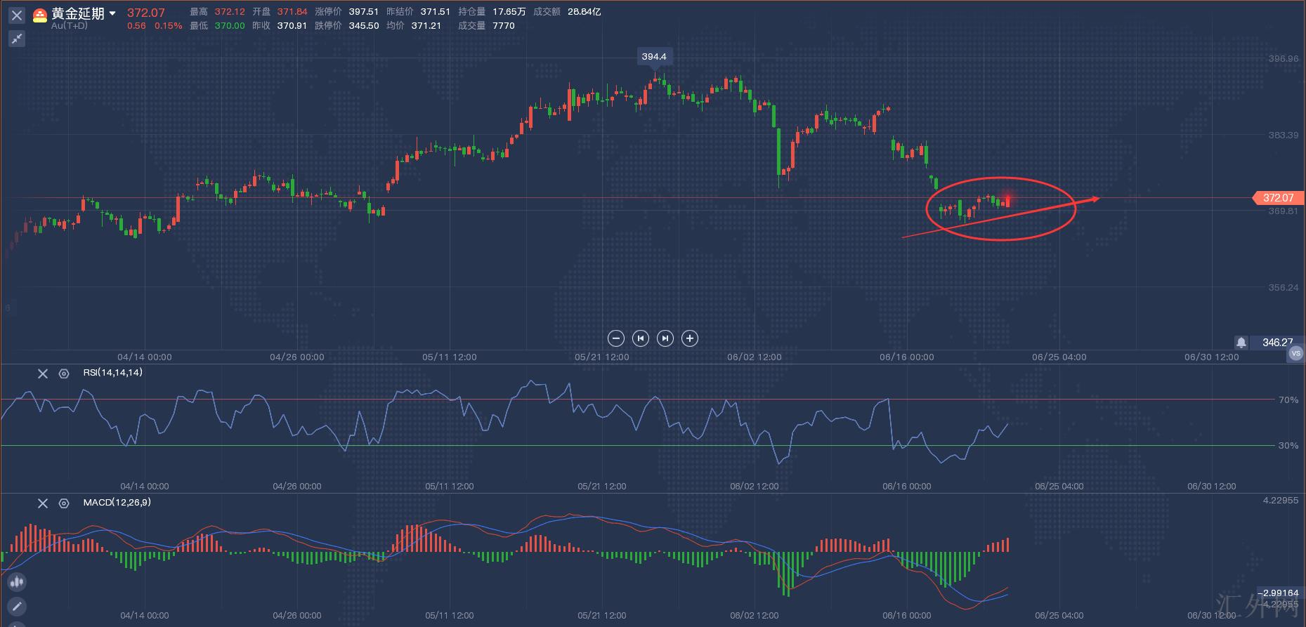This screenshot has height=627, width=1306.
Task: Remove the RSI indicator panel
Action: pyautogui.click(x=43, y=374)
